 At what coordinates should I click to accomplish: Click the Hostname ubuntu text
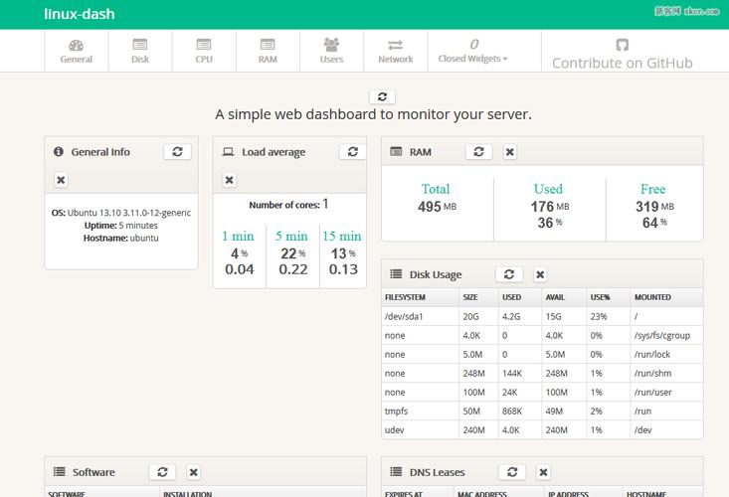click(x=121, y=239)
